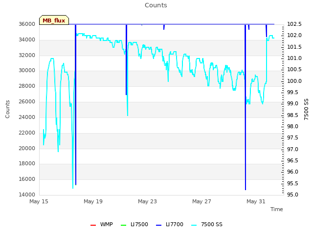Click the May 15 date tick label
The image size is (313, 234).
coord(39,201)
